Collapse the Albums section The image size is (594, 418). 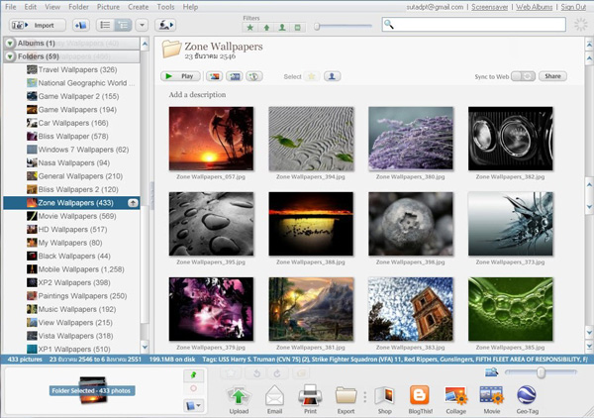click(x=10, y=44)
